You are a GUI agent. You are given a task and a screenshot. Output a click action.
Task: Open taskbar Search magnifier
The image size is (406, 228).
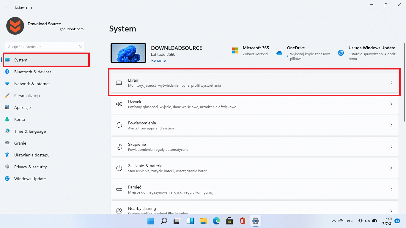click(x=164, y=221)
